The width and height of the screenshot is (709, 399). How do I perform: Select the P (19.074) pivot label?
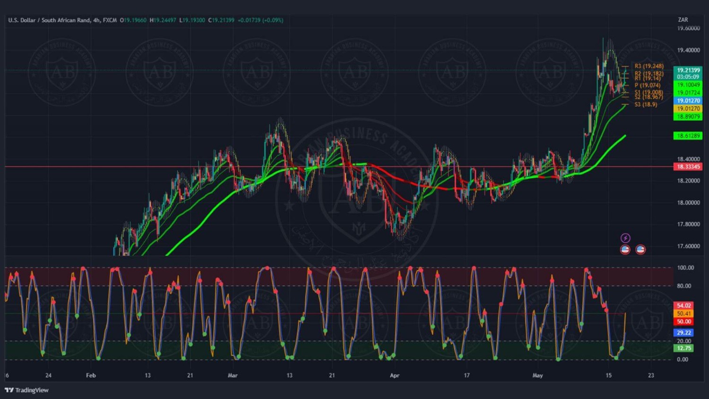pos(648,86)
